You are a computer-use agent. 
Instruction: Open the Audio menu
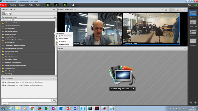point(38,5)
